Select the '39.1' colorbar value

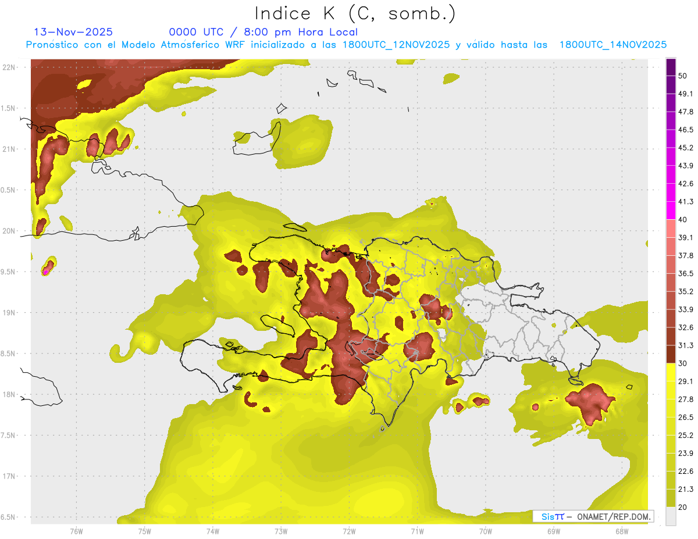pyautogui.click(x=686, y=237)
